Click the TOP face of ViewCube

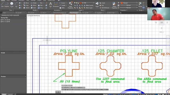pyautogui.click(x=161, y=22)
